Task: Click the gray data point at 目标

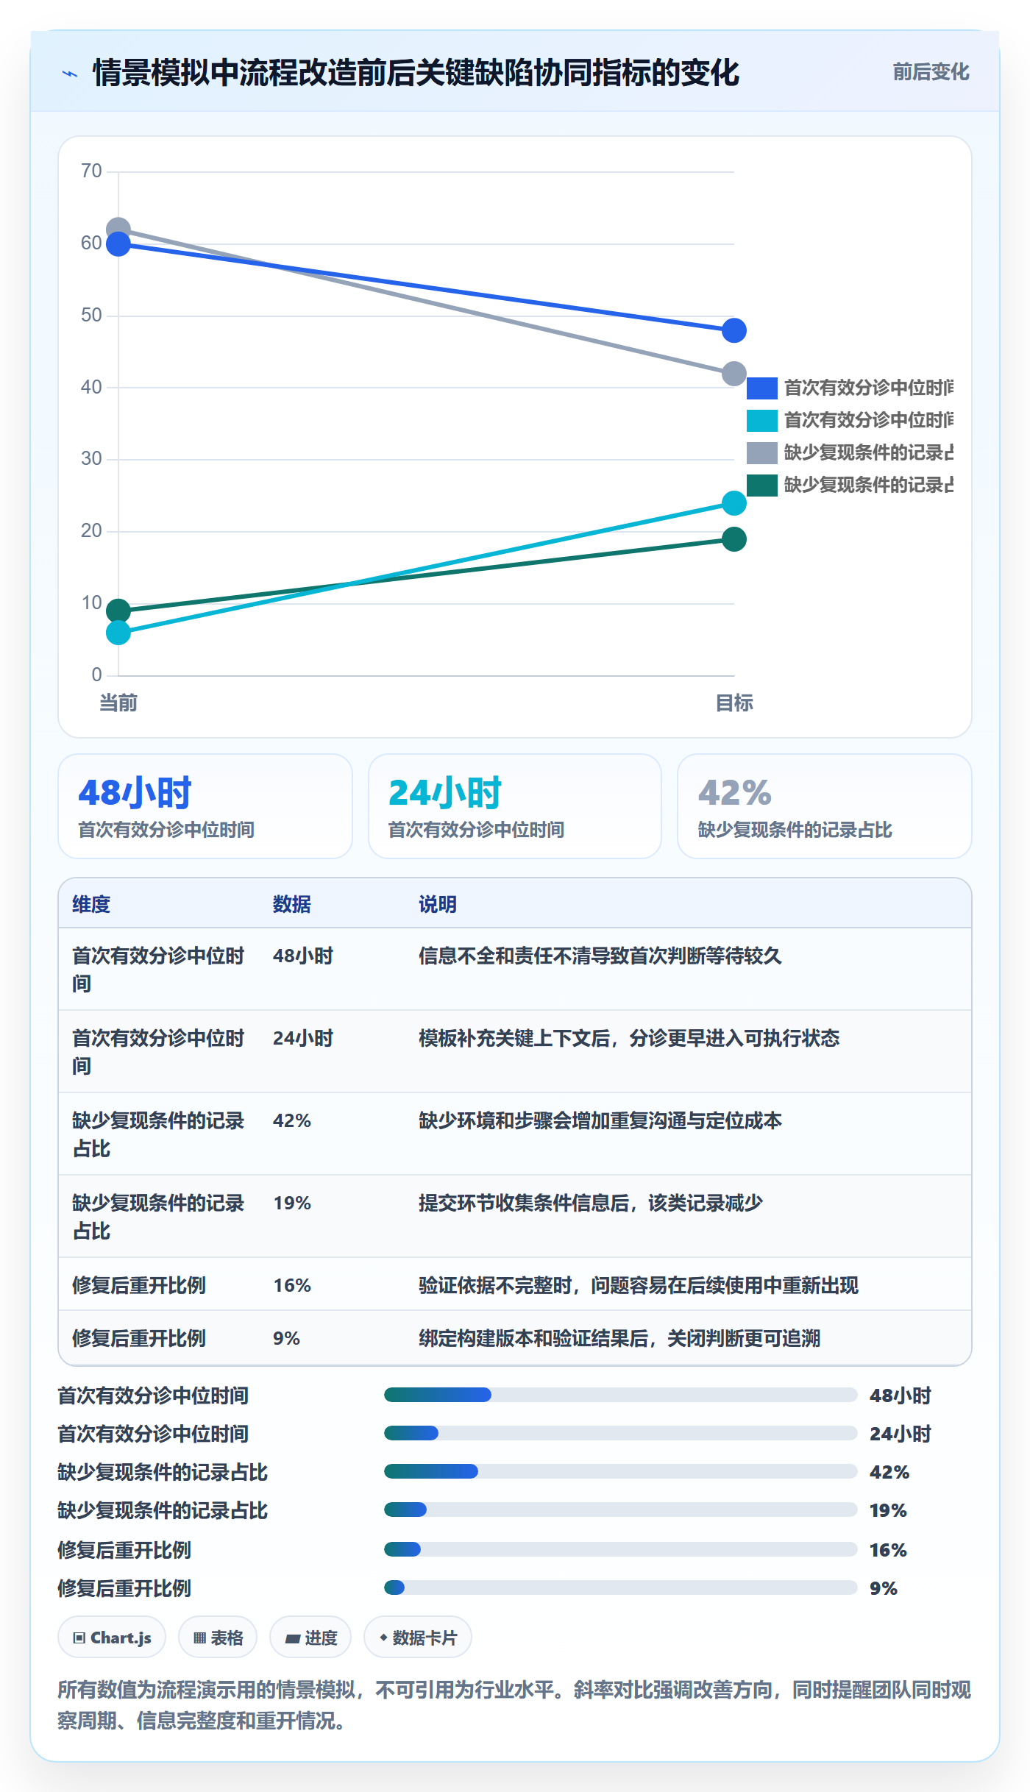Action: point(734,374)
